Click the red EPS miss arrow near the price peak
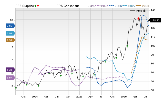The image size is (164, 98). point(138,19)
